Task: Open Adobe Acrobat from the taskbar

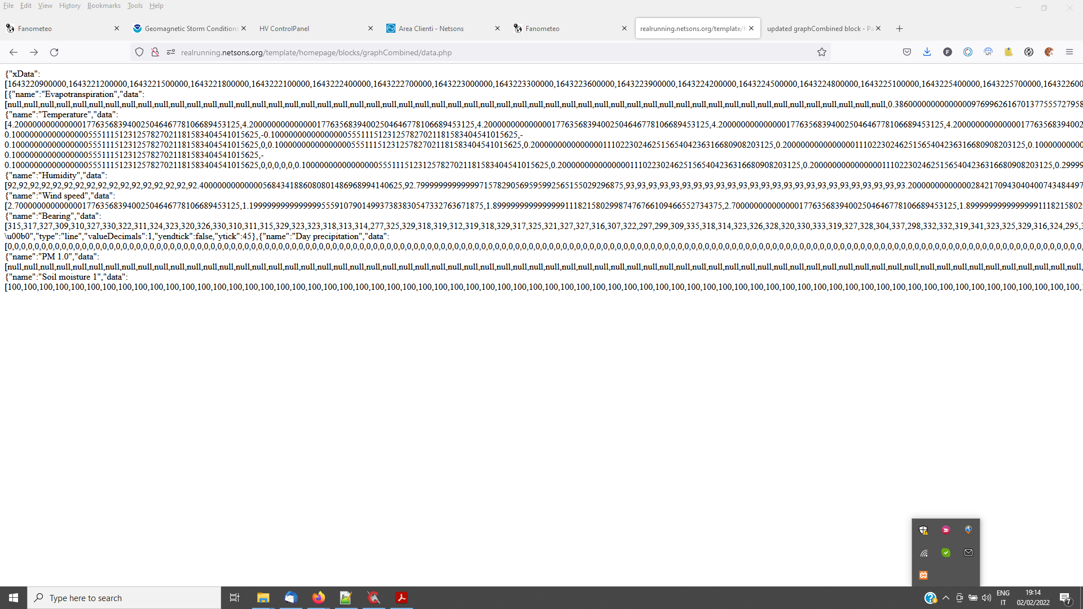Action: [402, 597]
